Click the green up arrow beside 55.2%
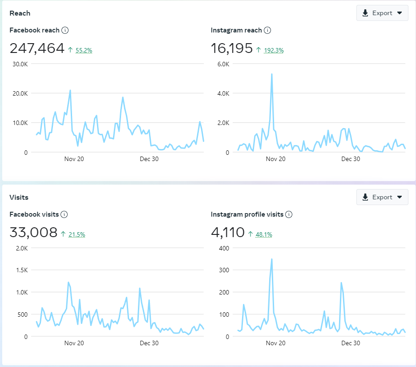Screen dimensions: 416x367 [70, 50]
